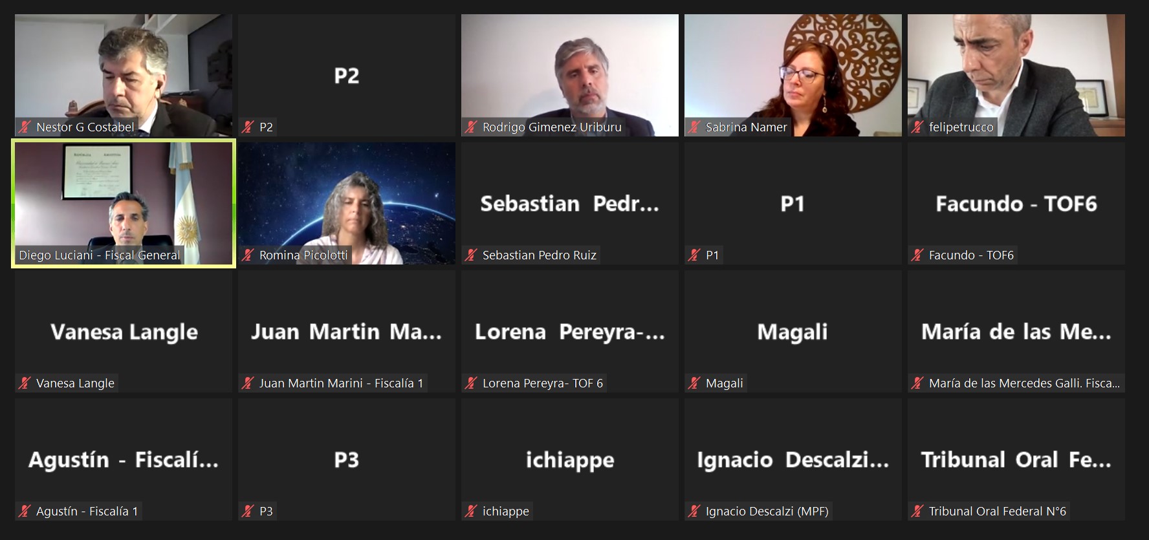Viewport: 1149px width, 540px height.
Task: Select felipetrucco's video feed
Action: [1016, 75]
